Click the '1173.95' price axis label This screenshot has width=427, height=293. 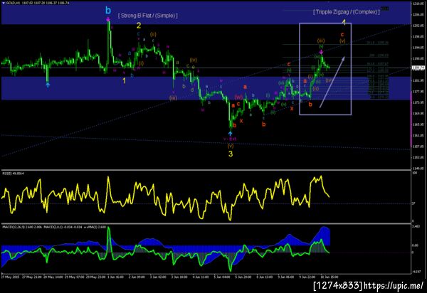coord(418,102)
